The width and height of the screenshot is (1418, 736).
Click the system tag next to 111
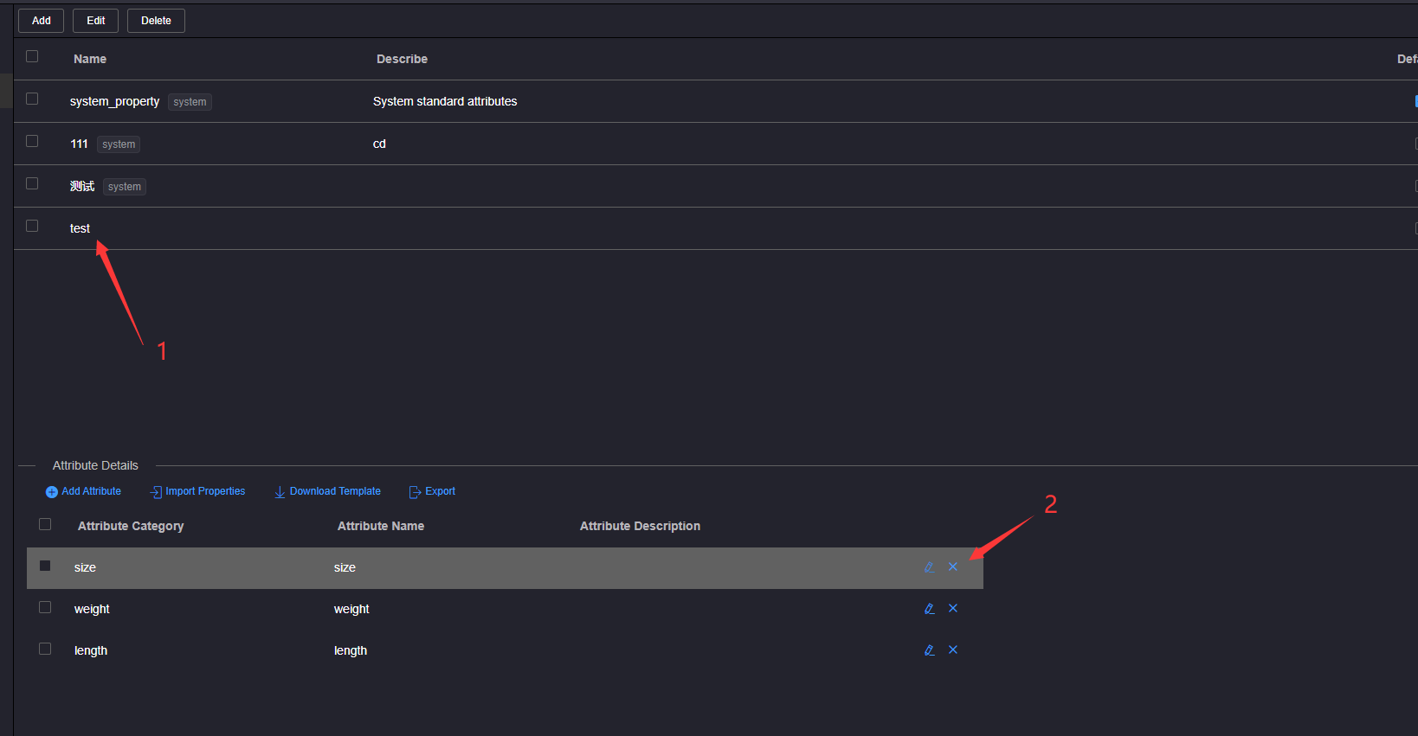[119, 144]
